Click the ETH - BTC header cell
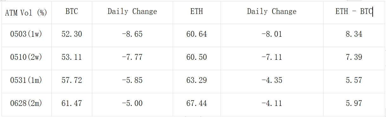The width and height of the screenshot is (386, 117). click(x=354, y=12)
